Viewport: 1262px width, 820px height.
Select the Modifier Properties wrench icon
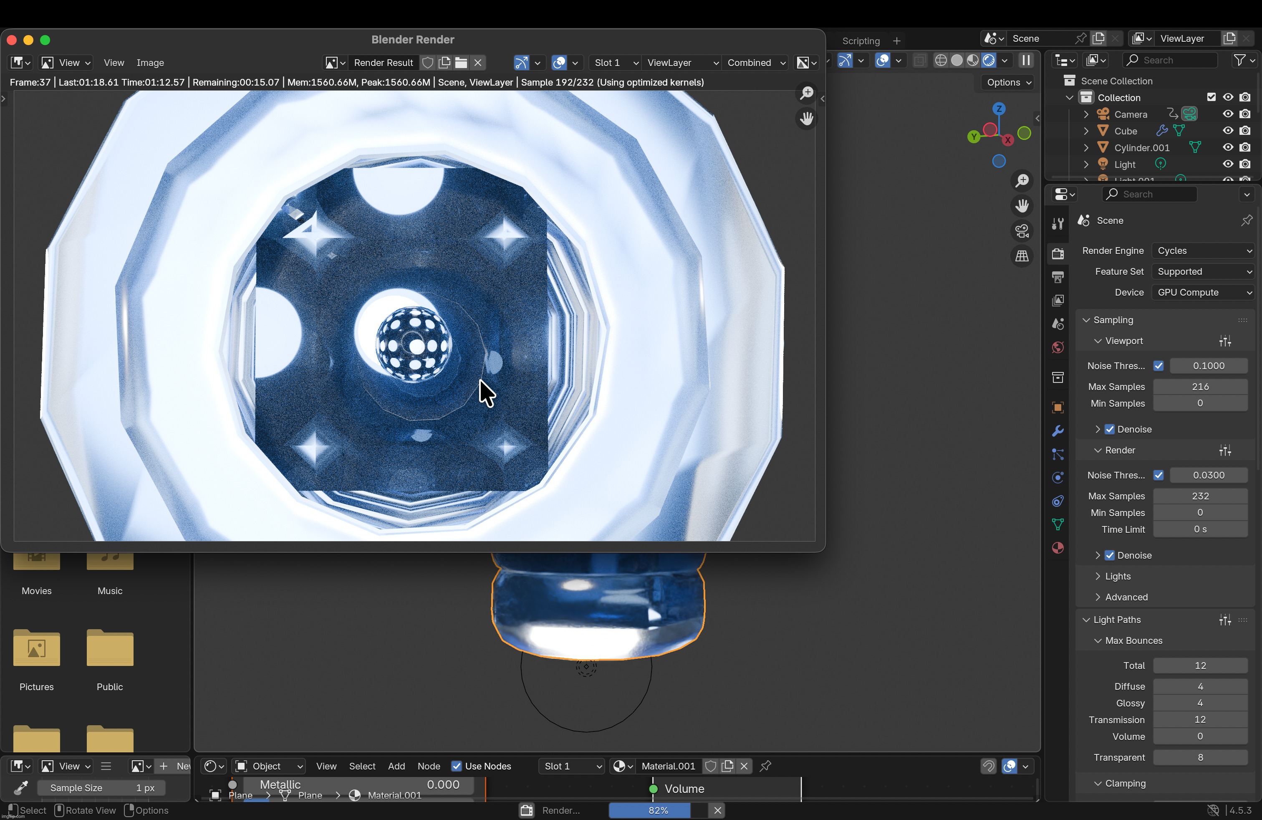(x=1058, y=431)
